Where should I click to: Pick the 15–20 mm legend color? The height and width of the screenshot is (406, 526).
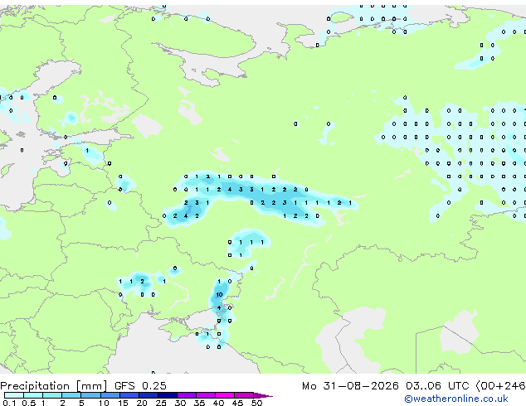[x=129, y=395]
